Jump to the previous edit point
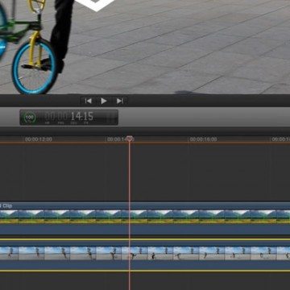Viewport: 290px width, 290px height. 88,101
